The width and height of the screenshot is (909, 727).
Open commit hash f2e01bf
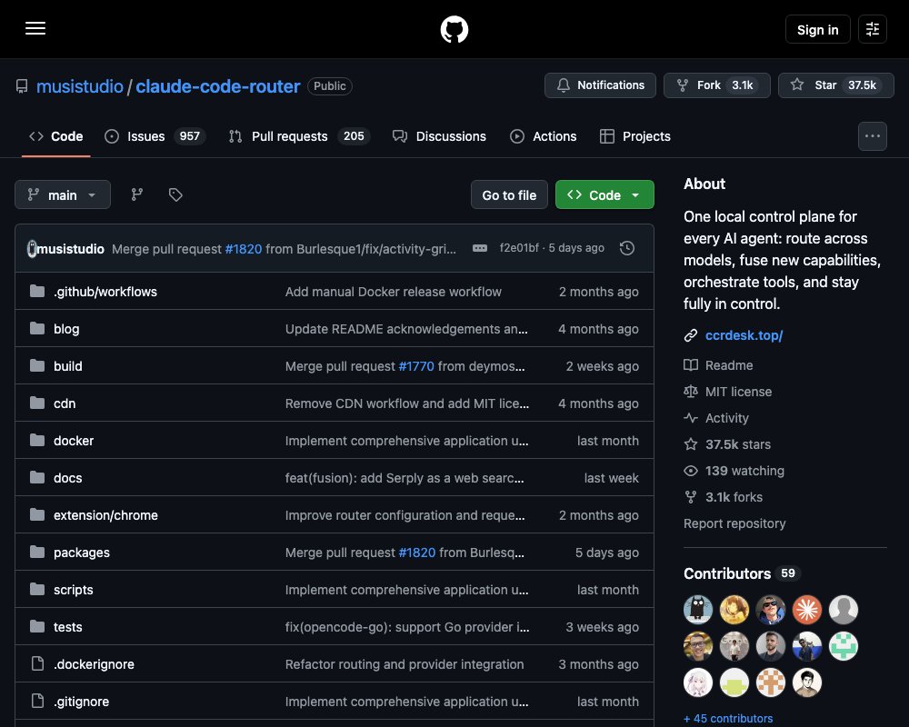[x=519, y=248]
